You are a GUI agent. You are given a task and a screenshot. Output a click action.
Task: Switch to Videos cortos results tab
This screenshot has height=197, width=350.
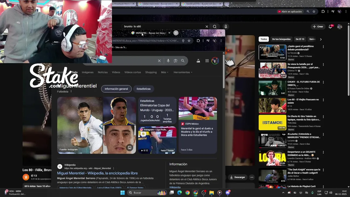[x=133, y=72]
